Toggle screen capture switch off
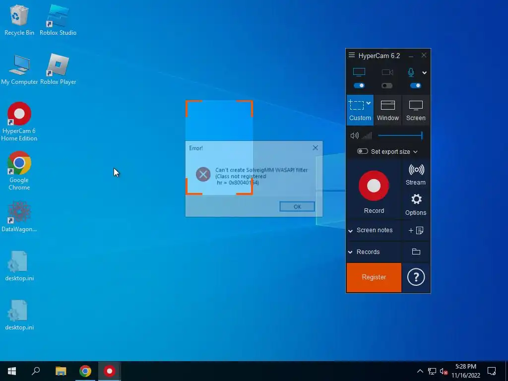Image resolution: width=508 pixels, height=381 pixels. click(x=359, y=85)
